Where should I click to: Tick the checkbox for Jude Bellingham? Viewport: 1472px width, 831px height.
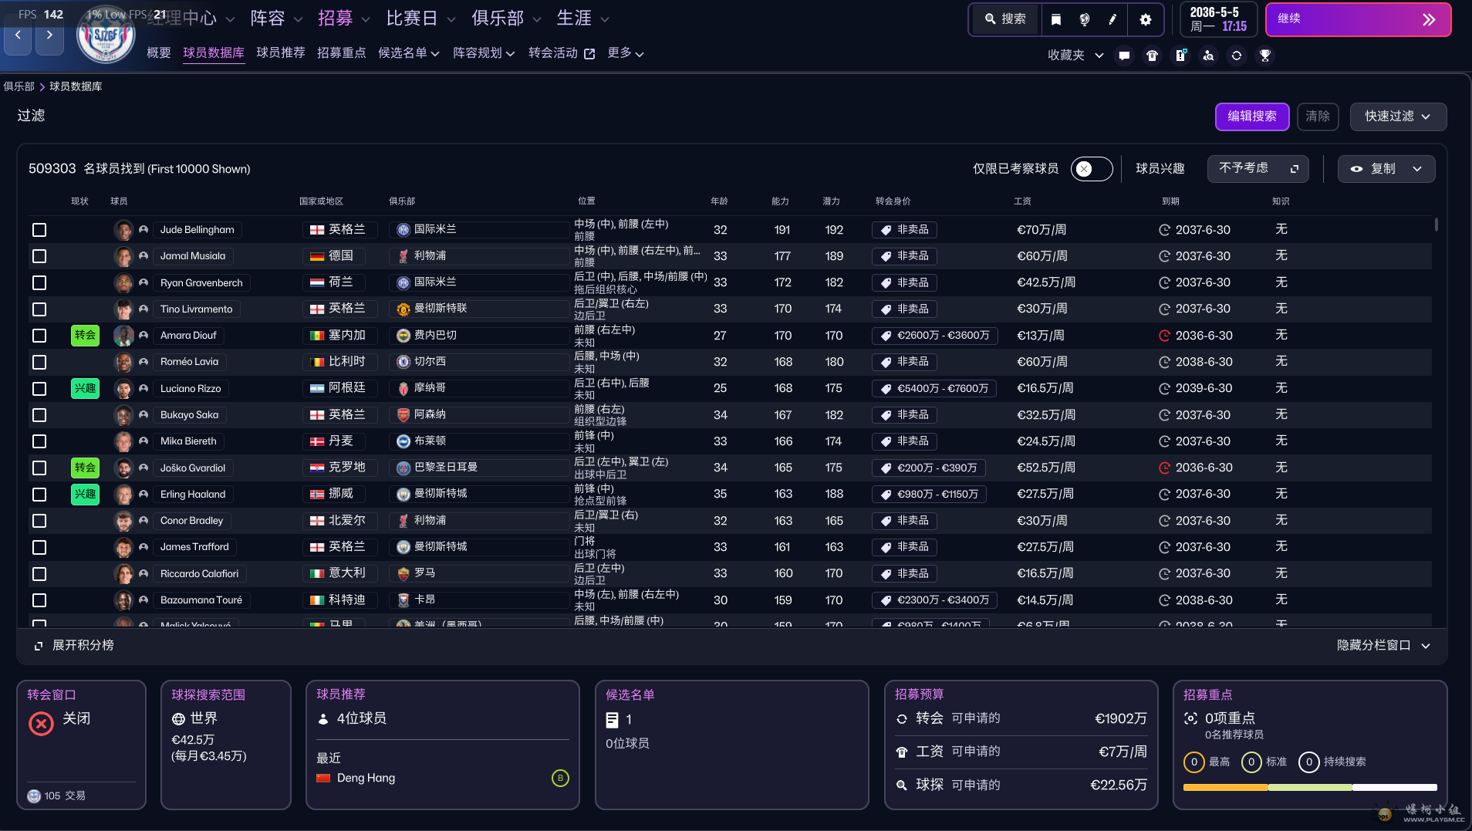(x=39, y=230)
